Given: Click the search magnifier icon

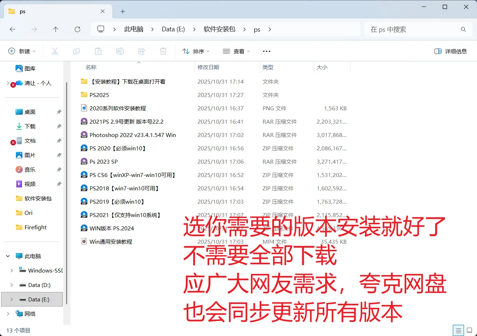Looking at the screenshot, I should pyautogui.click(x=463, y=30).
